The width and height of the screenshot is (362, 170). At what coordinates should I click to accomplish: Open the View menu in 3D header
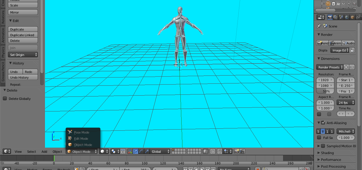[18, 152]
